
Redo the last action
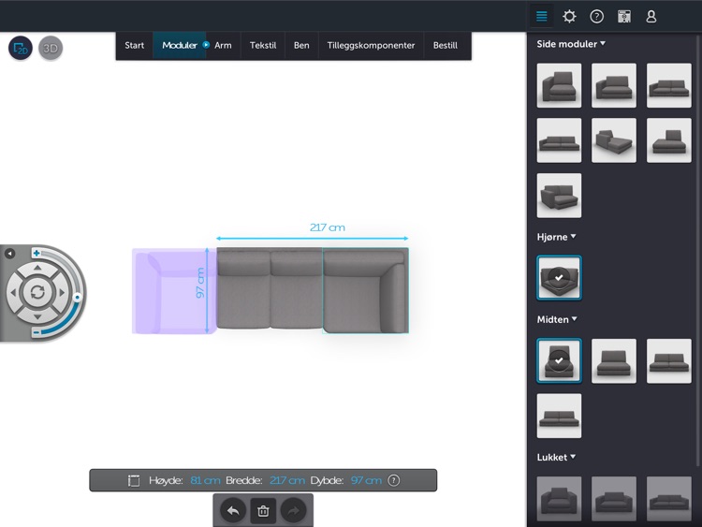[x=293, y=510]
